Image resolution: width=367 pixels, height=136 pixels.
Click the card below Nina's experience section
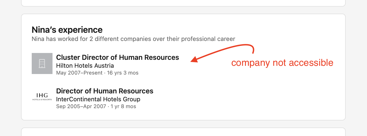[183, 132]
